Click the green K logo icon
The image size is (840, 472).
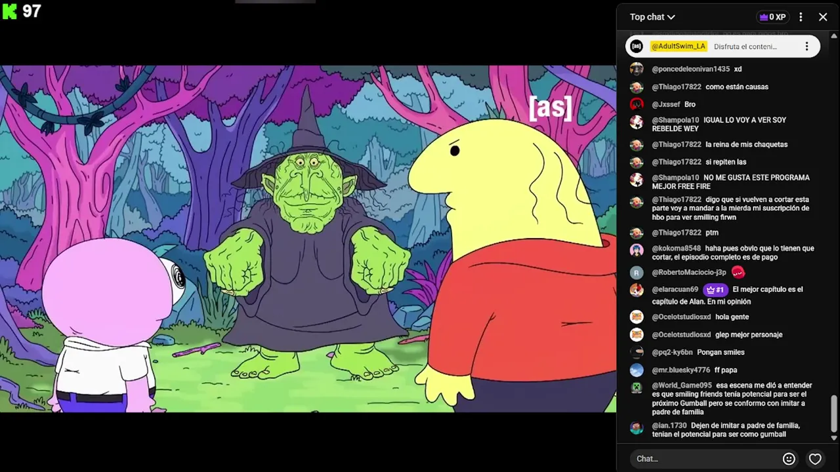(x=9, y=11)
